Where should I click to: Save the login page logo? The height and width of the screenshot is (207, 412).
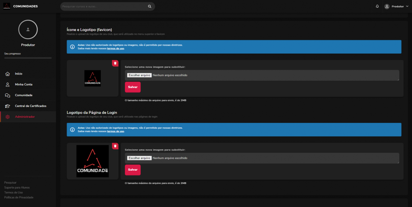(x=133, y=170)
